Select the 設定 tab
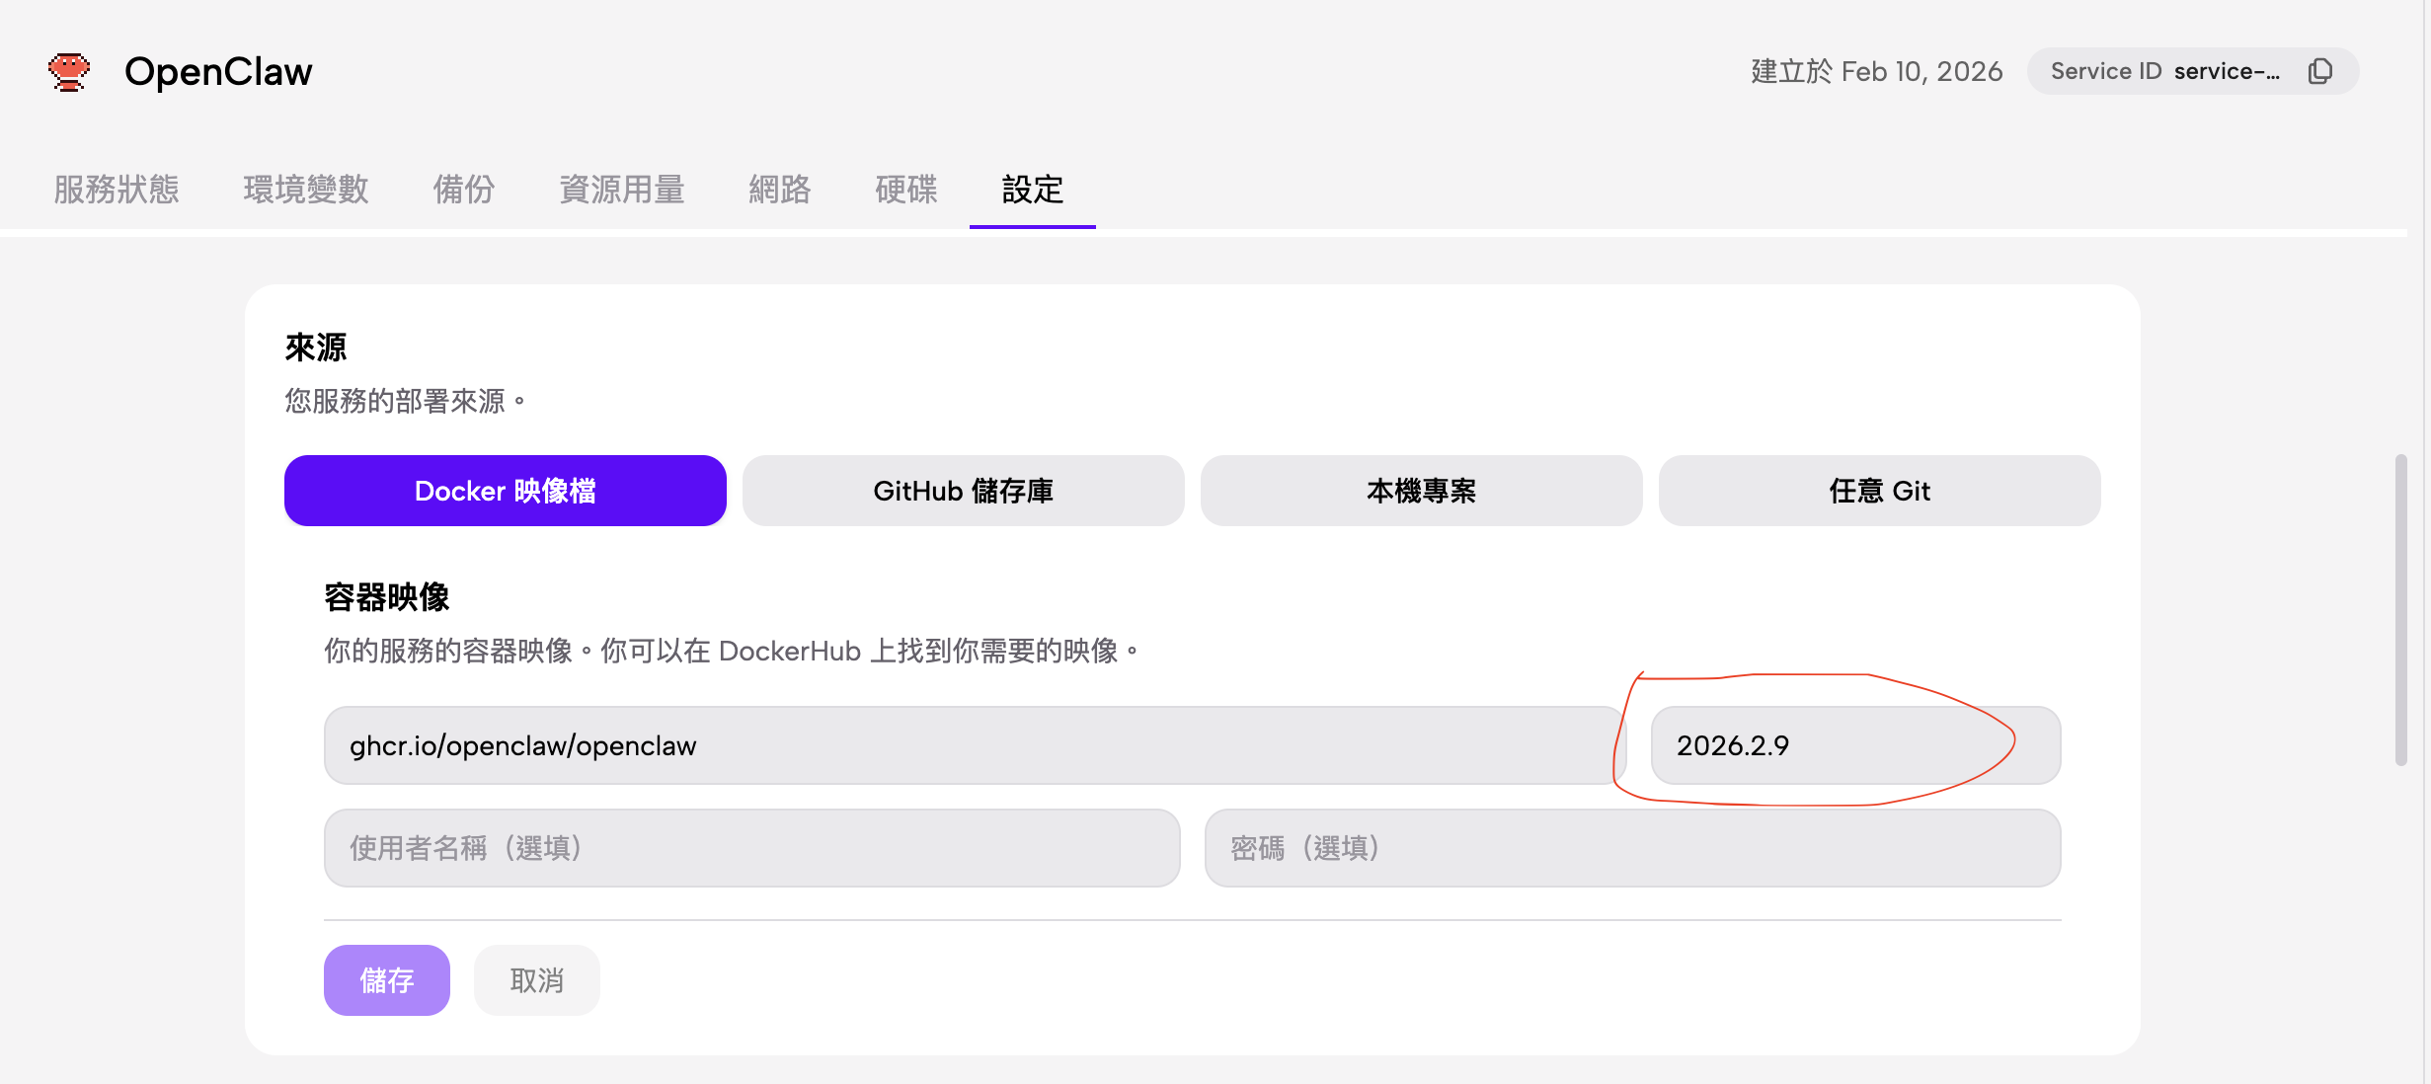The width and height of the screenshot is (2431, 1084). click(x=1033, y=189)
